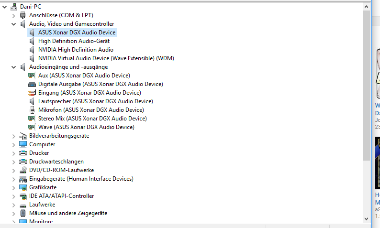
Task: Click the Bildverarbeitungsgeräte camera icon
Action: [x=23, y=136]
